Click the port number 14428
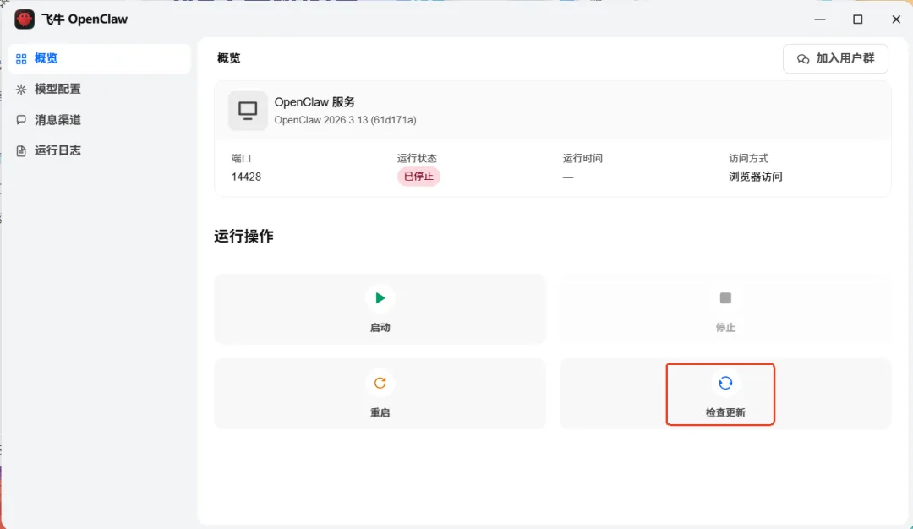Image resolution: width=913 pixels, height=529 pixels. [x=246, y=177]
